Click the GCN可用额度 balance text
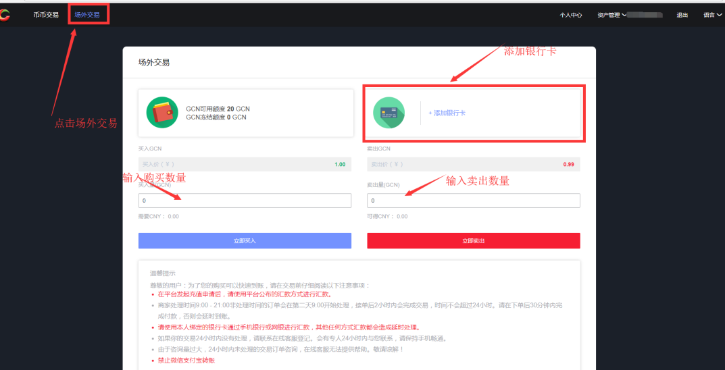 click(218, 109)
